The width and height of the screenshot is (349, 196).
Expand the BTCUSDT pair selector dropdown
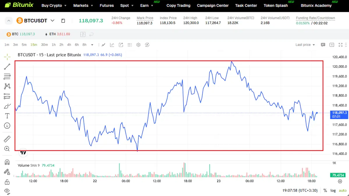pyautogui.click(x=52, y=21)
